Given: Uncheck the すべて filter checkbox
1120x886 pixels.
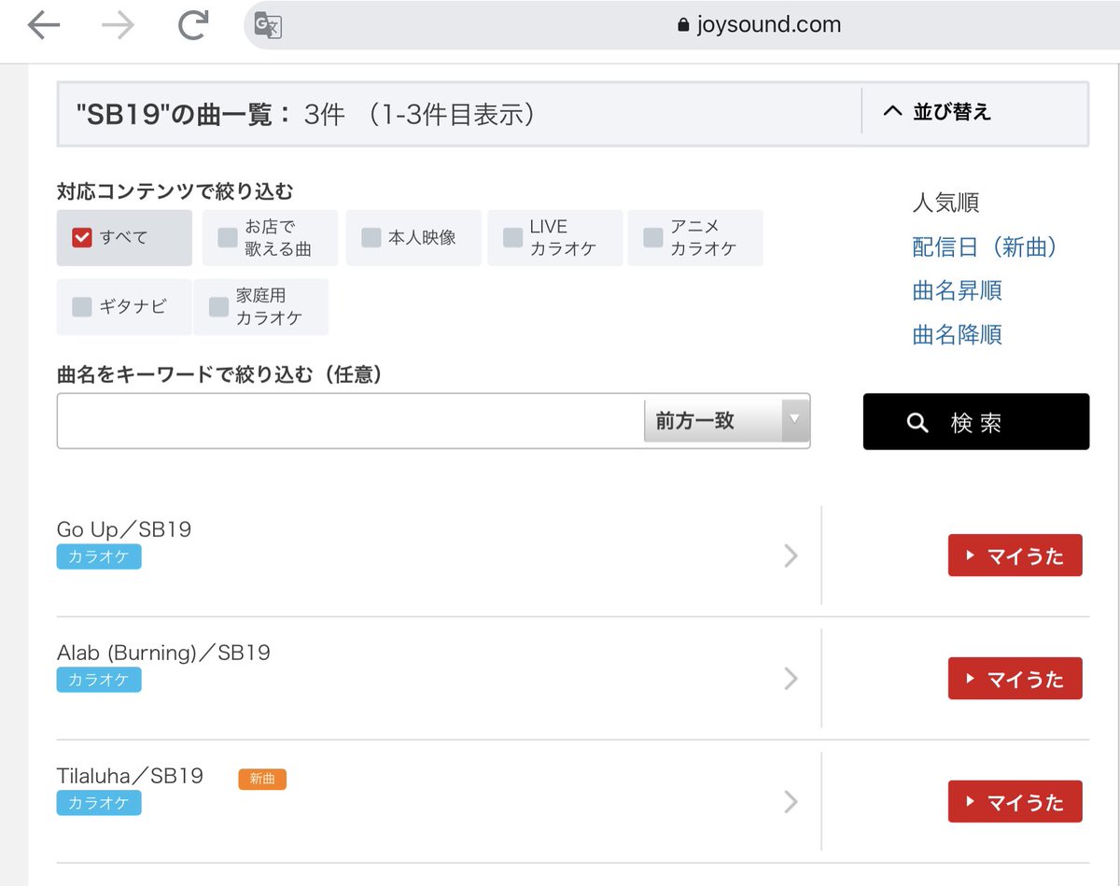Looking at the screenshot, I should pos(82,237).
